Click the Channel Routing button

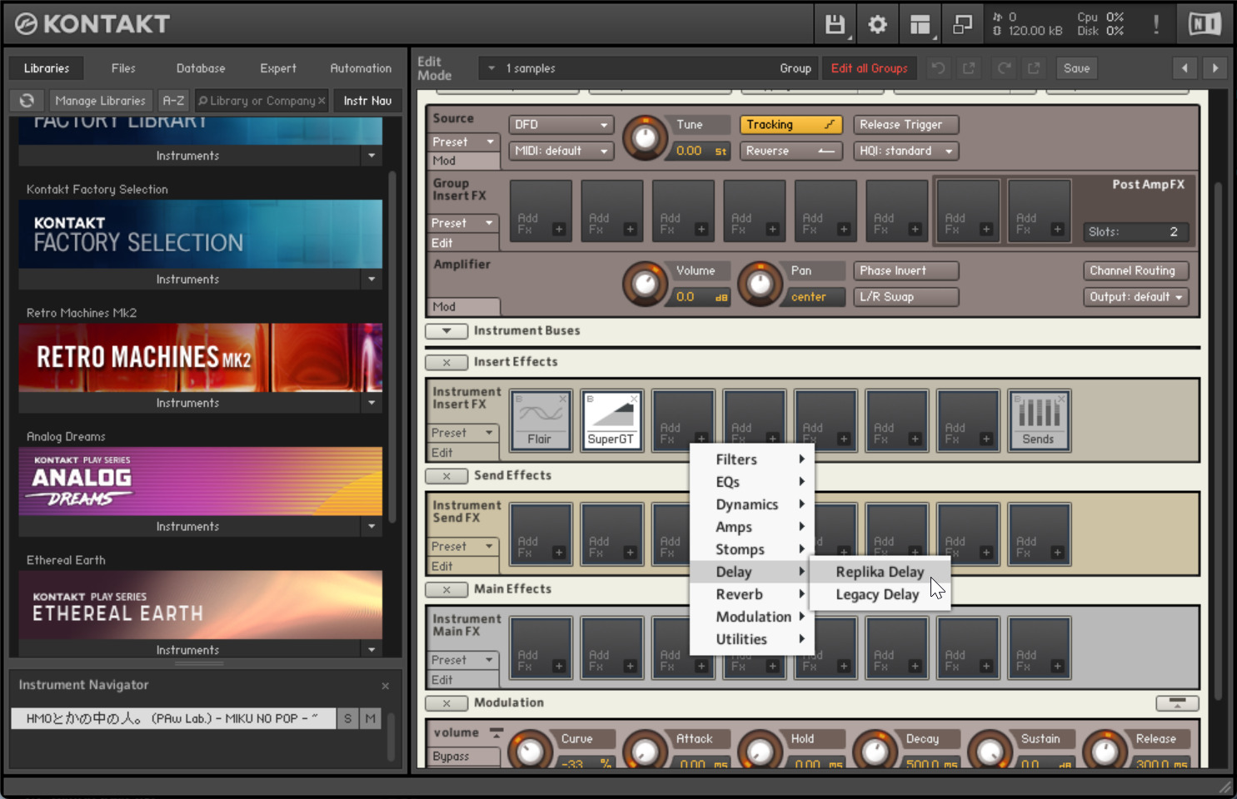click(1136, 270)
